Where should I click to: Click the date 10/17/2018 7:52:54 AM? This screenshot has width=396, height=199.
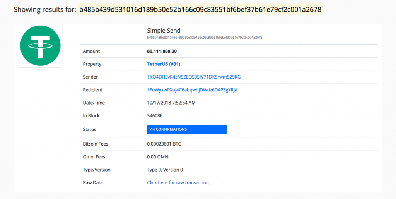(x=171, y=103)
